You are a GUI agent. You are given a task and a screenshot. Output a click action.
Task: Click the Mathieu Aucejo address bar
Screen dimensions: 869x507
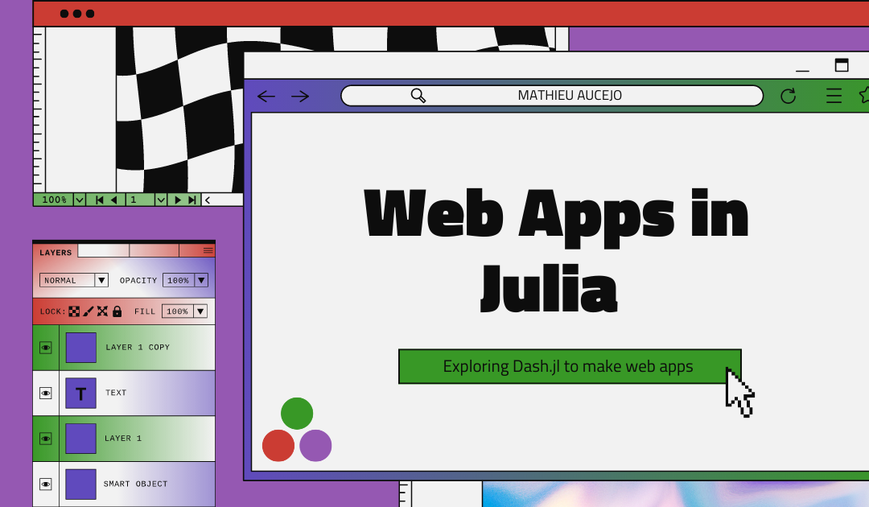point(552,96)
